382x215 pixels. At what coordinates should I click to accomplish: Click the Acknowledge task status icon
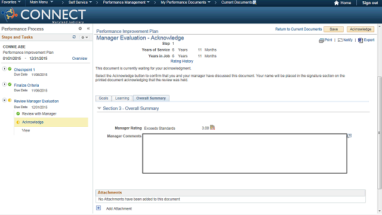click(18, 122)
